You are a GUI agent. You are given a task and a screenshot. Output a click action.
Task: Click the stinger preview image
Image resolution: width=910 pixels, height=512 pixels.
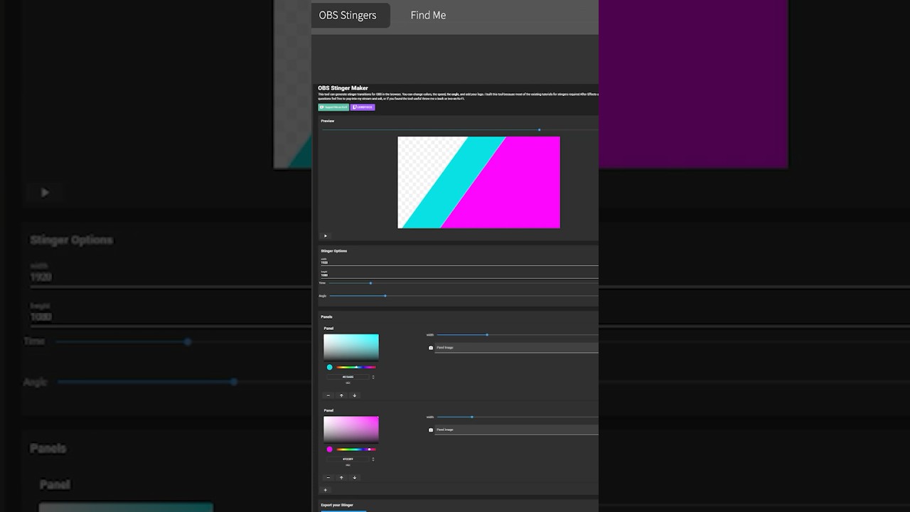pos(478,182)
